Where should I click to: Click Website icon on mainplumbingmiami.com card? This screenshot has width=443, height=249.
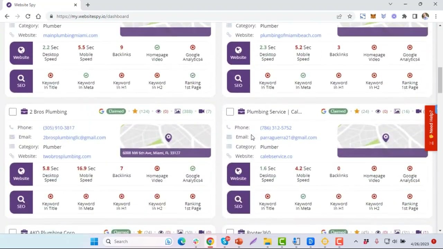21,53
